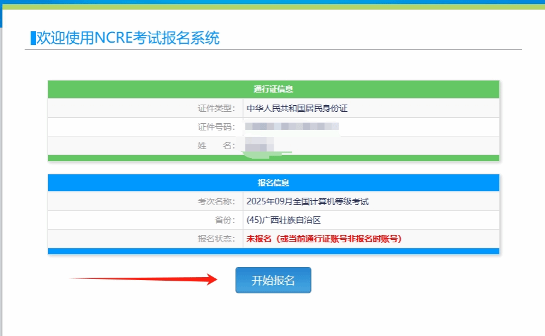Viewport: 545px width, 336px height.
Task: Click the blue marker before the page title
Action: (x=33, y=38)
